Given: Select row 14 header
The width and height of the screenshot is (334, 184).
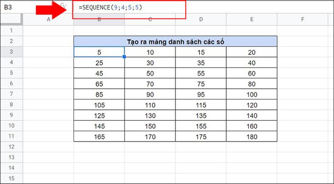Looking at the screenshot, I should (x=11, y=168).
